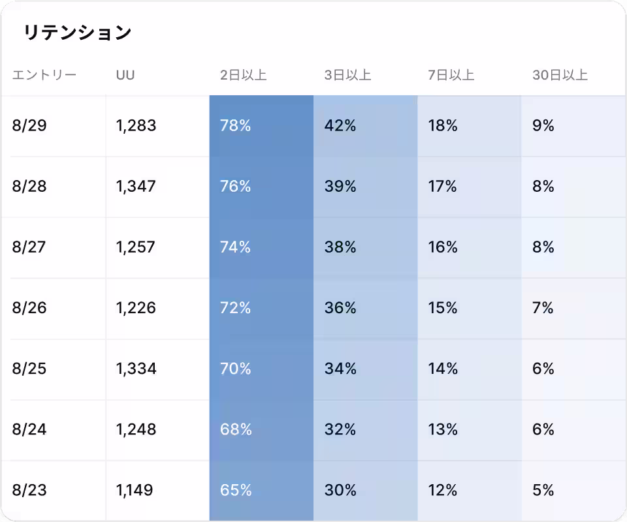Screen dimensions: 627x522
Task: Click the 1,283 UU value
Action: pyautogui.click(x=136, y=126)
